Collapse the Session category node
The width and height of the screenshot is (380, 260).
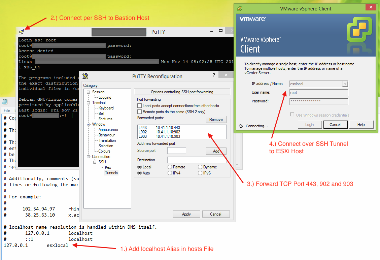[89, 92]
